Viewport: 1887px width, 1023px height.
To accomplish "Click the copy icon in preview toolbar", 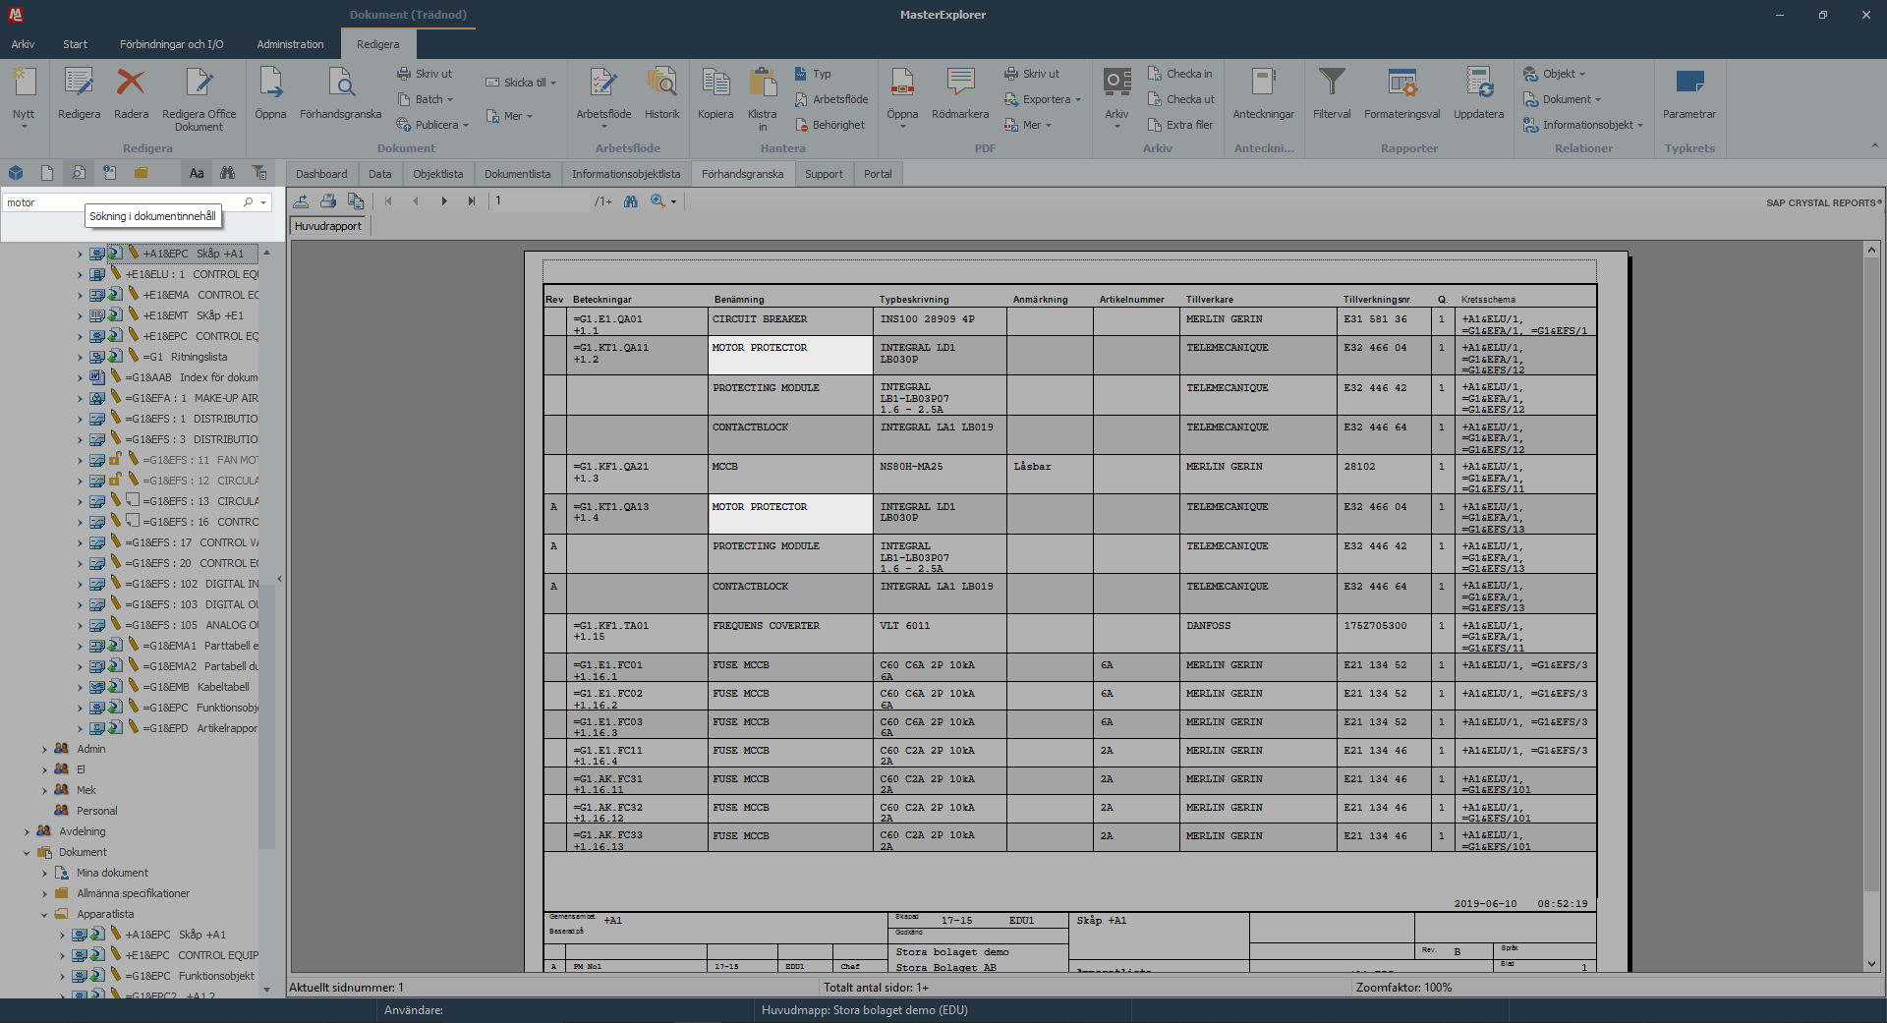I will [356, 201].
